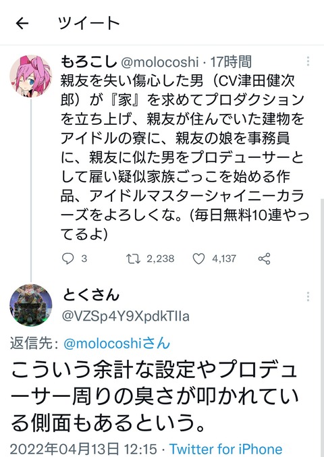This screenshot has height=457, width=324.
Task: Tap the retweet icon with 2,238
Action: click(x=134, y=259)
